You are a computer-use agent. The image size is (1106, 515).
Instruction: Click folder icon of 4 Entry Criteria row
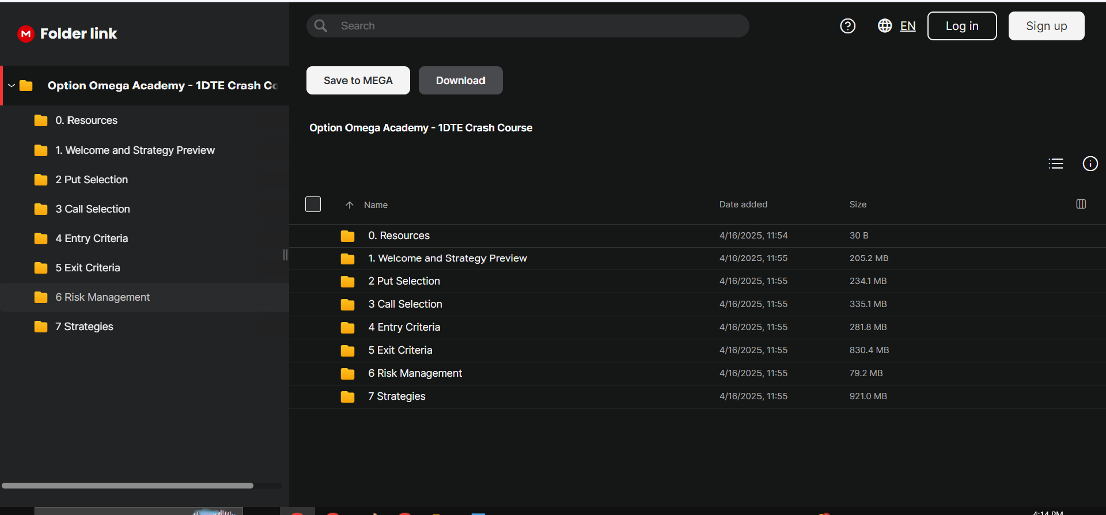pyautogui.click(x=347, y=328)
